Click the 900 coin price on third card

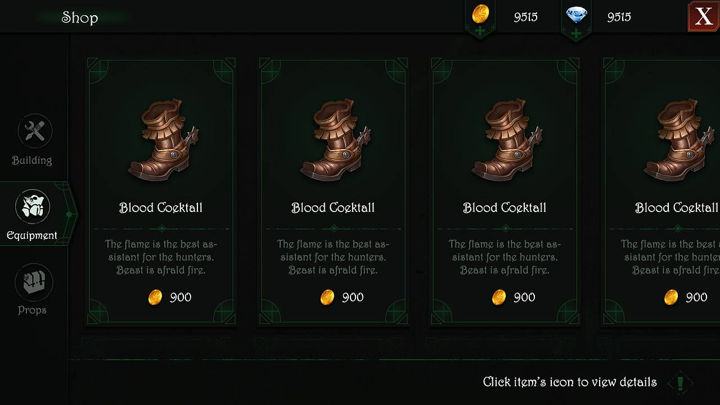click(x=524, y=298)
